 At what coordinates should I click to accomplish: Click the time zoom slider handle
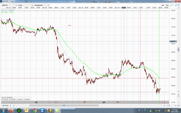click(x=169, y=105)
